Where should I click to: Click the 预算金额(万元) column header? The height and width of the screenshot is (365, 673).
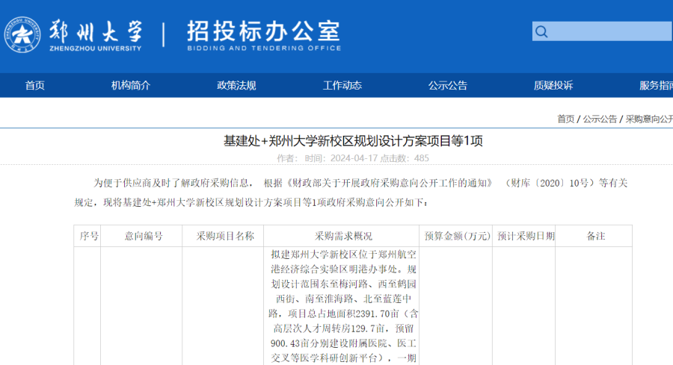[x=454, y=236]
